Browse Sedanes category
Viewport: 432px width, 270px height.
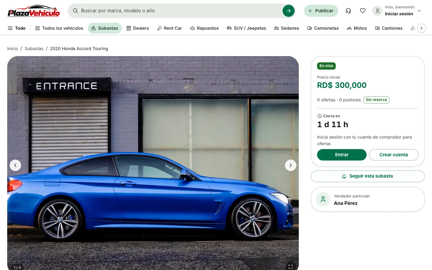[x=286, y=28]
